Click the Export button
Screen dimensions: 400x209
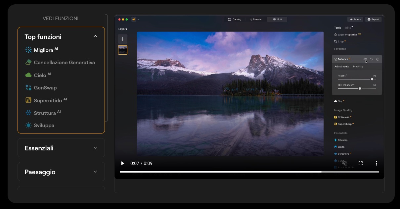(373, 19)
